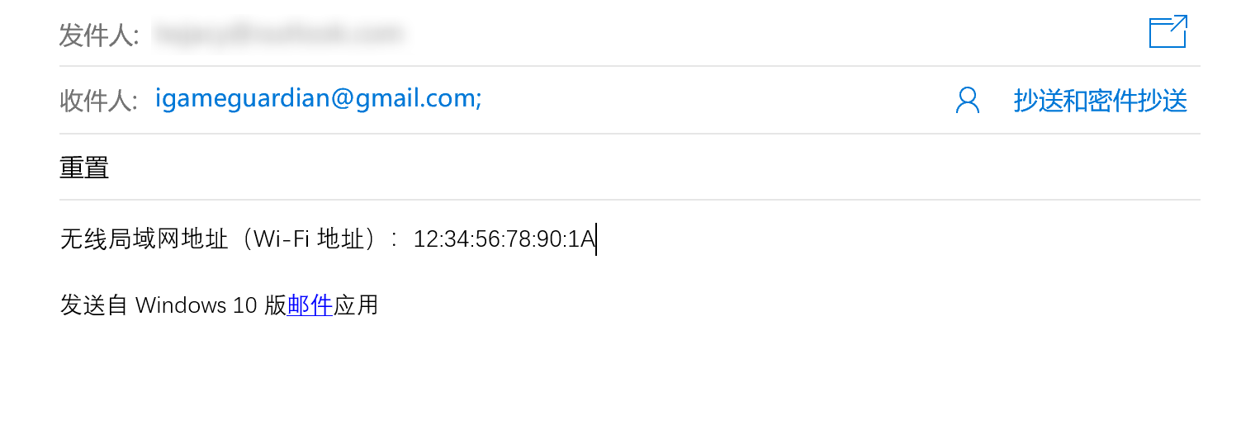Select the igameguardian@gmail.com recipient
The height and width of the screenshot is (444, 1260).
point(318,99)
